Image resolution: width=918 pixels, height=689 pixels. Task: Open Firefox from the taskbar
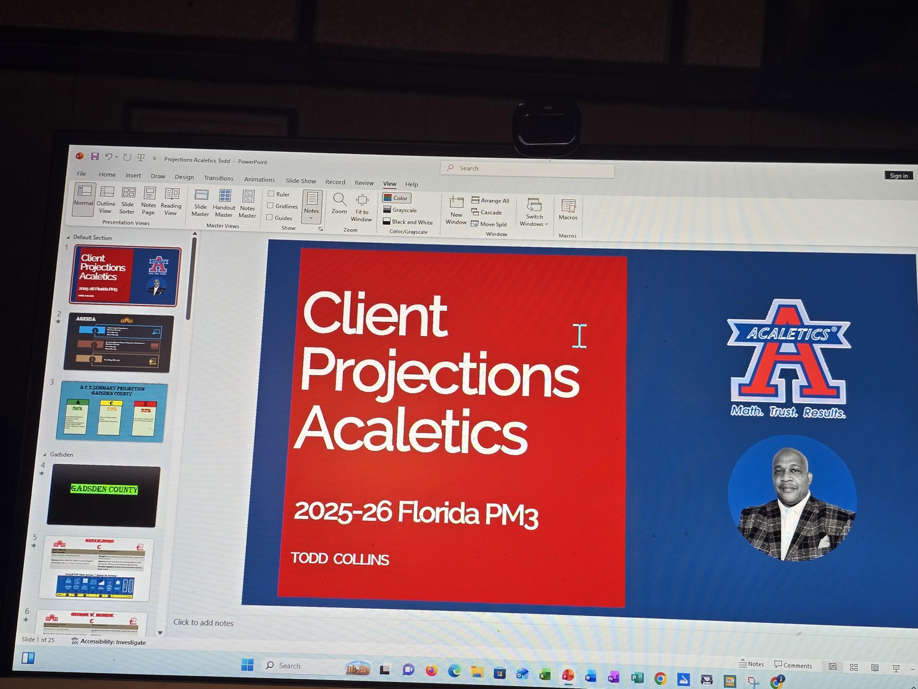432,670
